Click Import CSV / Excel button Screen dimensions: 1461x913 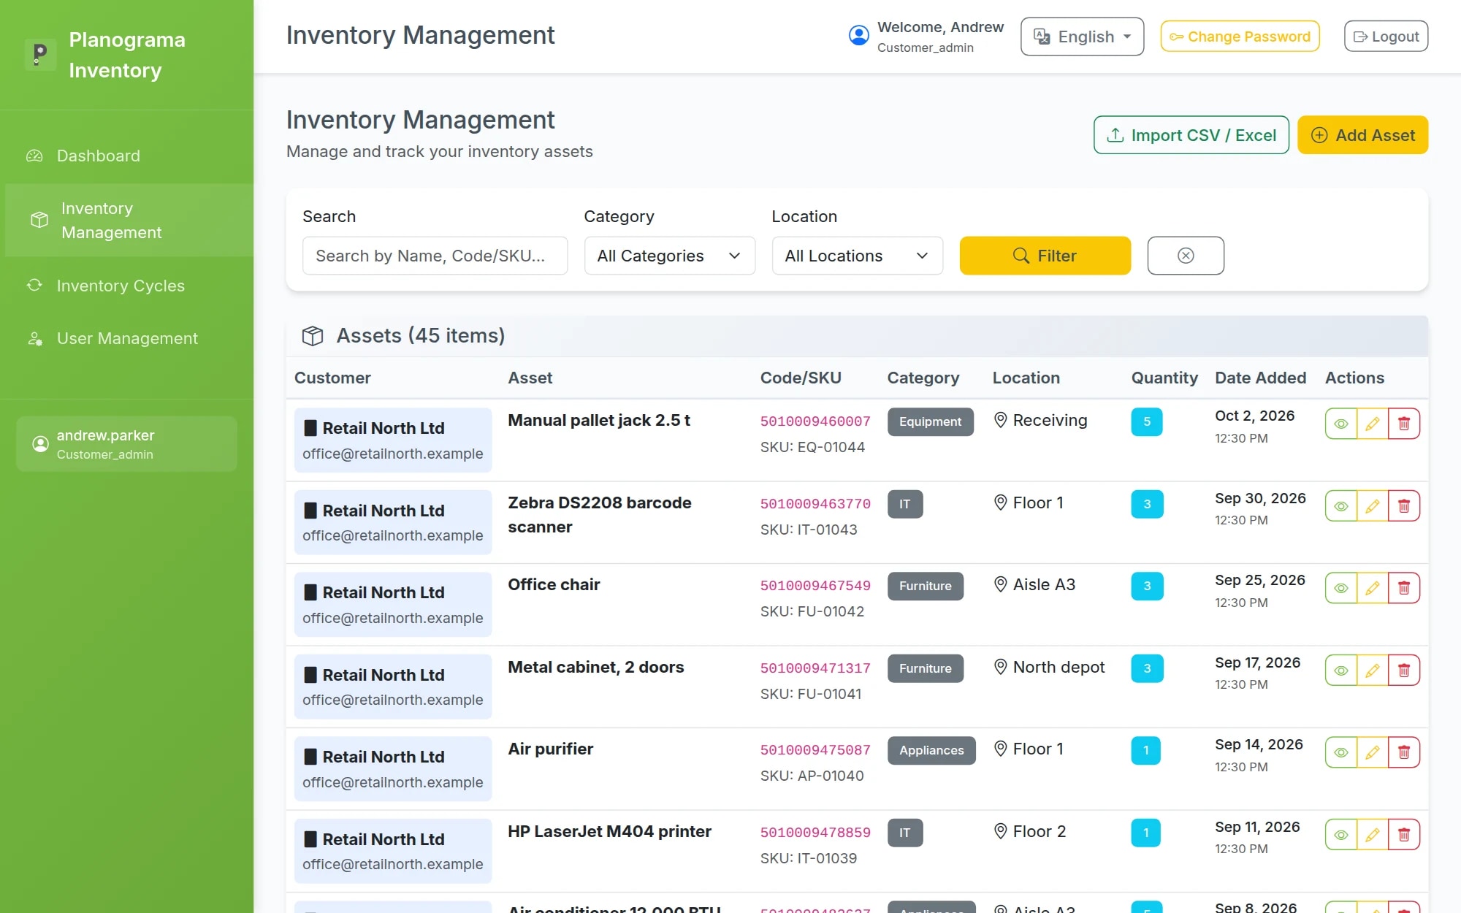click(x=1191, y=135)
